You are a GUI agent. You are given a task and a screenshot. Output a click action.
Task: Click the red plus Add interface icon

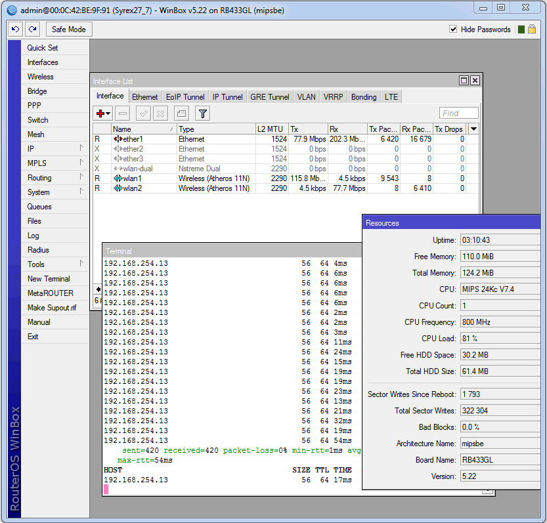tap(100, 114)
